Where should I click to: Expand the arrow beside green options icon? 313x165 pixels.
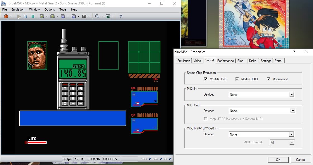coord(113,16)
